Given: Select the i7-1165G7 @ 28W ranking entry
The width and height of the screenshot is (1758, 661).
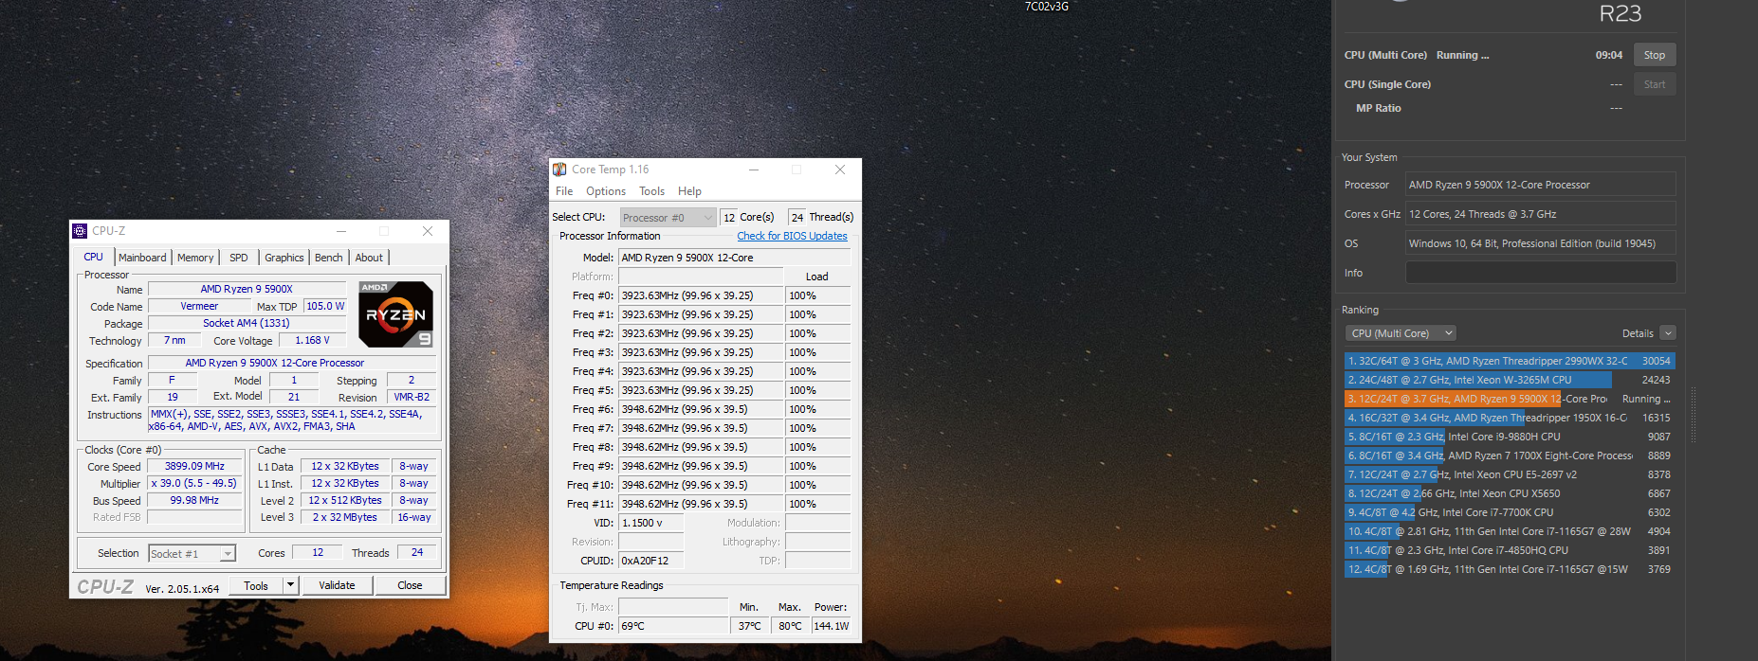Looking at the screenshot, I should tap(1510, 531).
